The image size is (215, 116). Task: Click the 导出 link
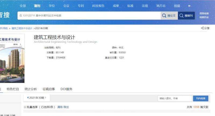point(66,107)
